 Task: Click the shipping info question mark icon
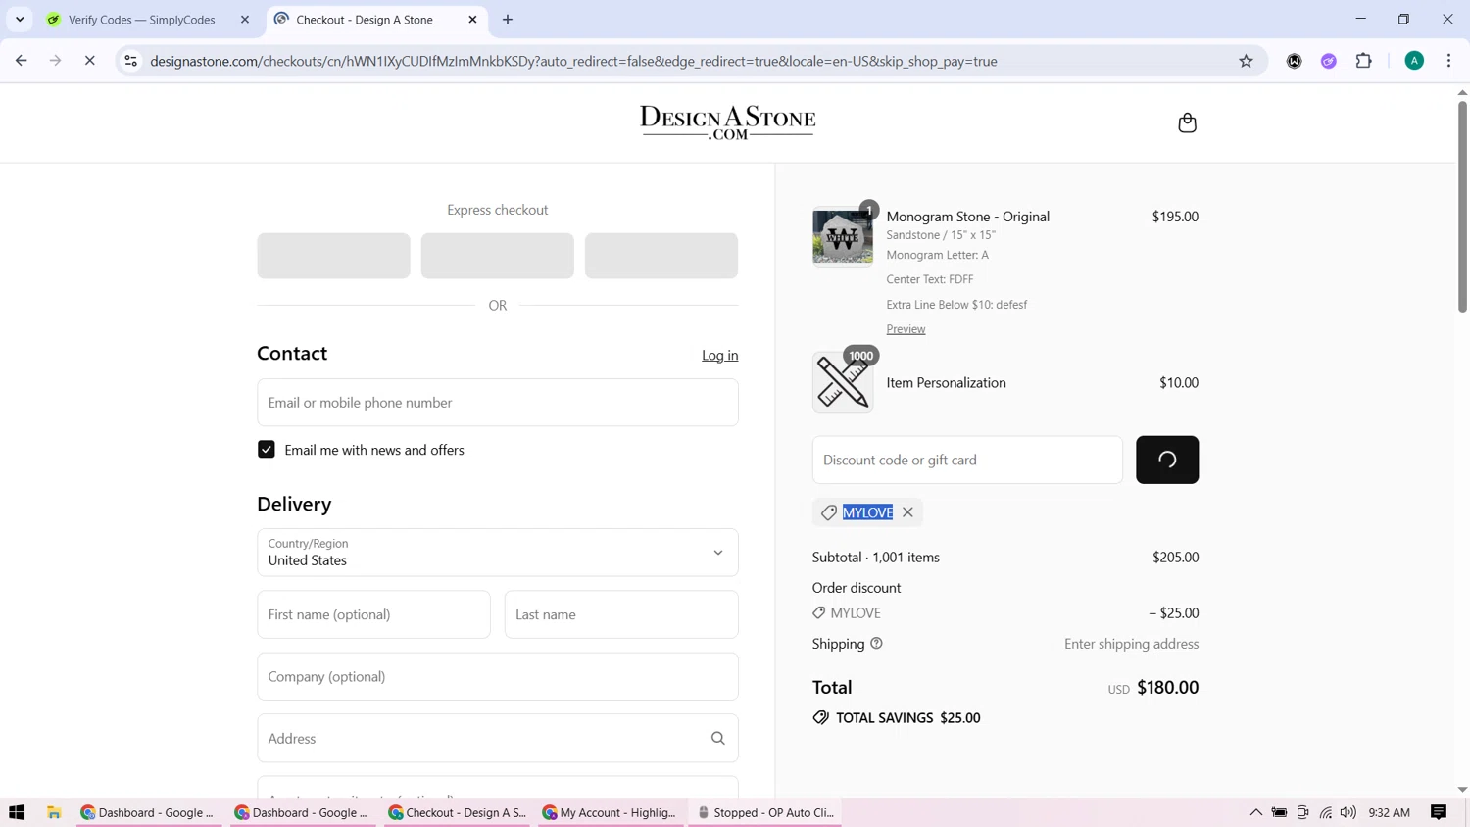876,644
